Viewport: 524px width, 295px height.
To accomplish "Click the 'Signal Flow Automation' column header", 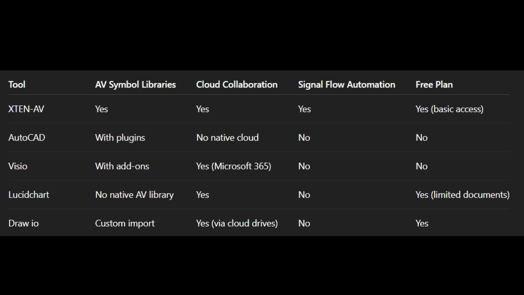I will tap(347, 84).
